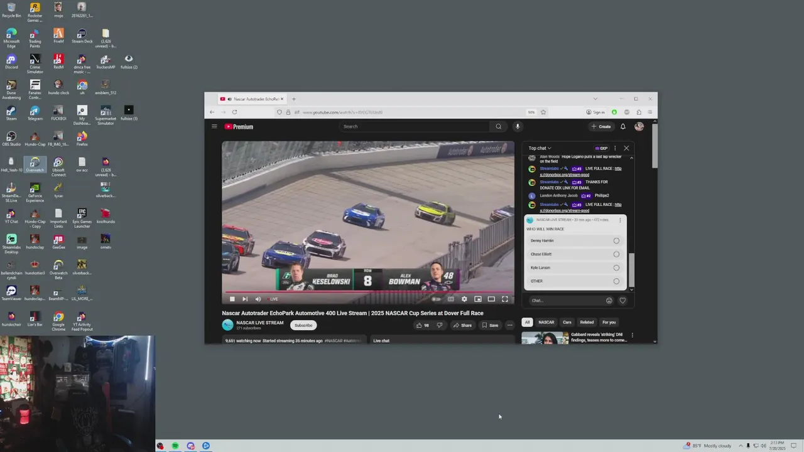Click the live chat scrollbar
The height and width of the screenshot is (452, 804).
(631, 270)
